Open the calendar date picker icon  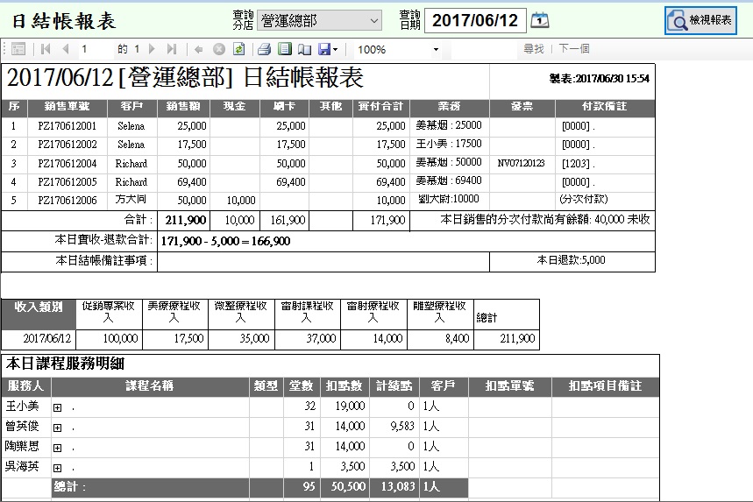[541, 20]
